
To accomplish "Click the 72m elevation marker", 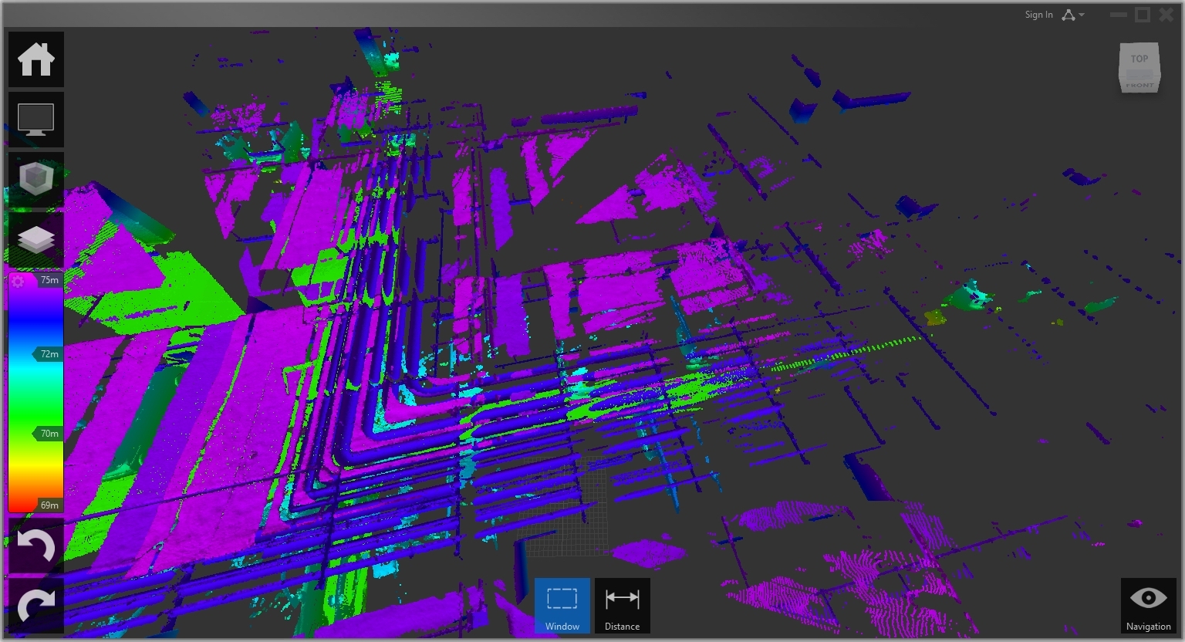I will tap(49, 354).
